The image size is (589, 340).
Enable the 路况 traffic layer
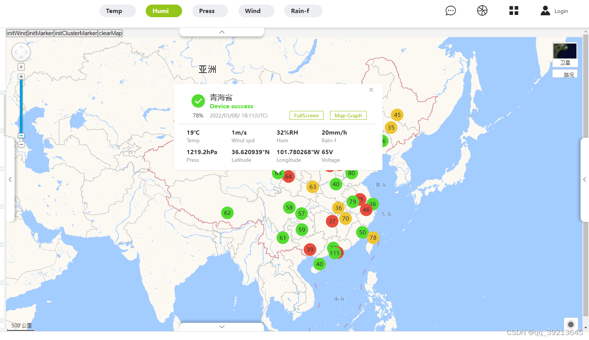[569, 74]
